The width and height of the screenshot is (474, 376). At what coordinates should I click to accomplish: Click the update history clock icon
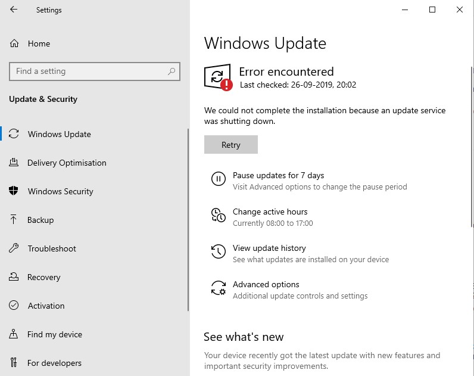click(x=219, y=251)
